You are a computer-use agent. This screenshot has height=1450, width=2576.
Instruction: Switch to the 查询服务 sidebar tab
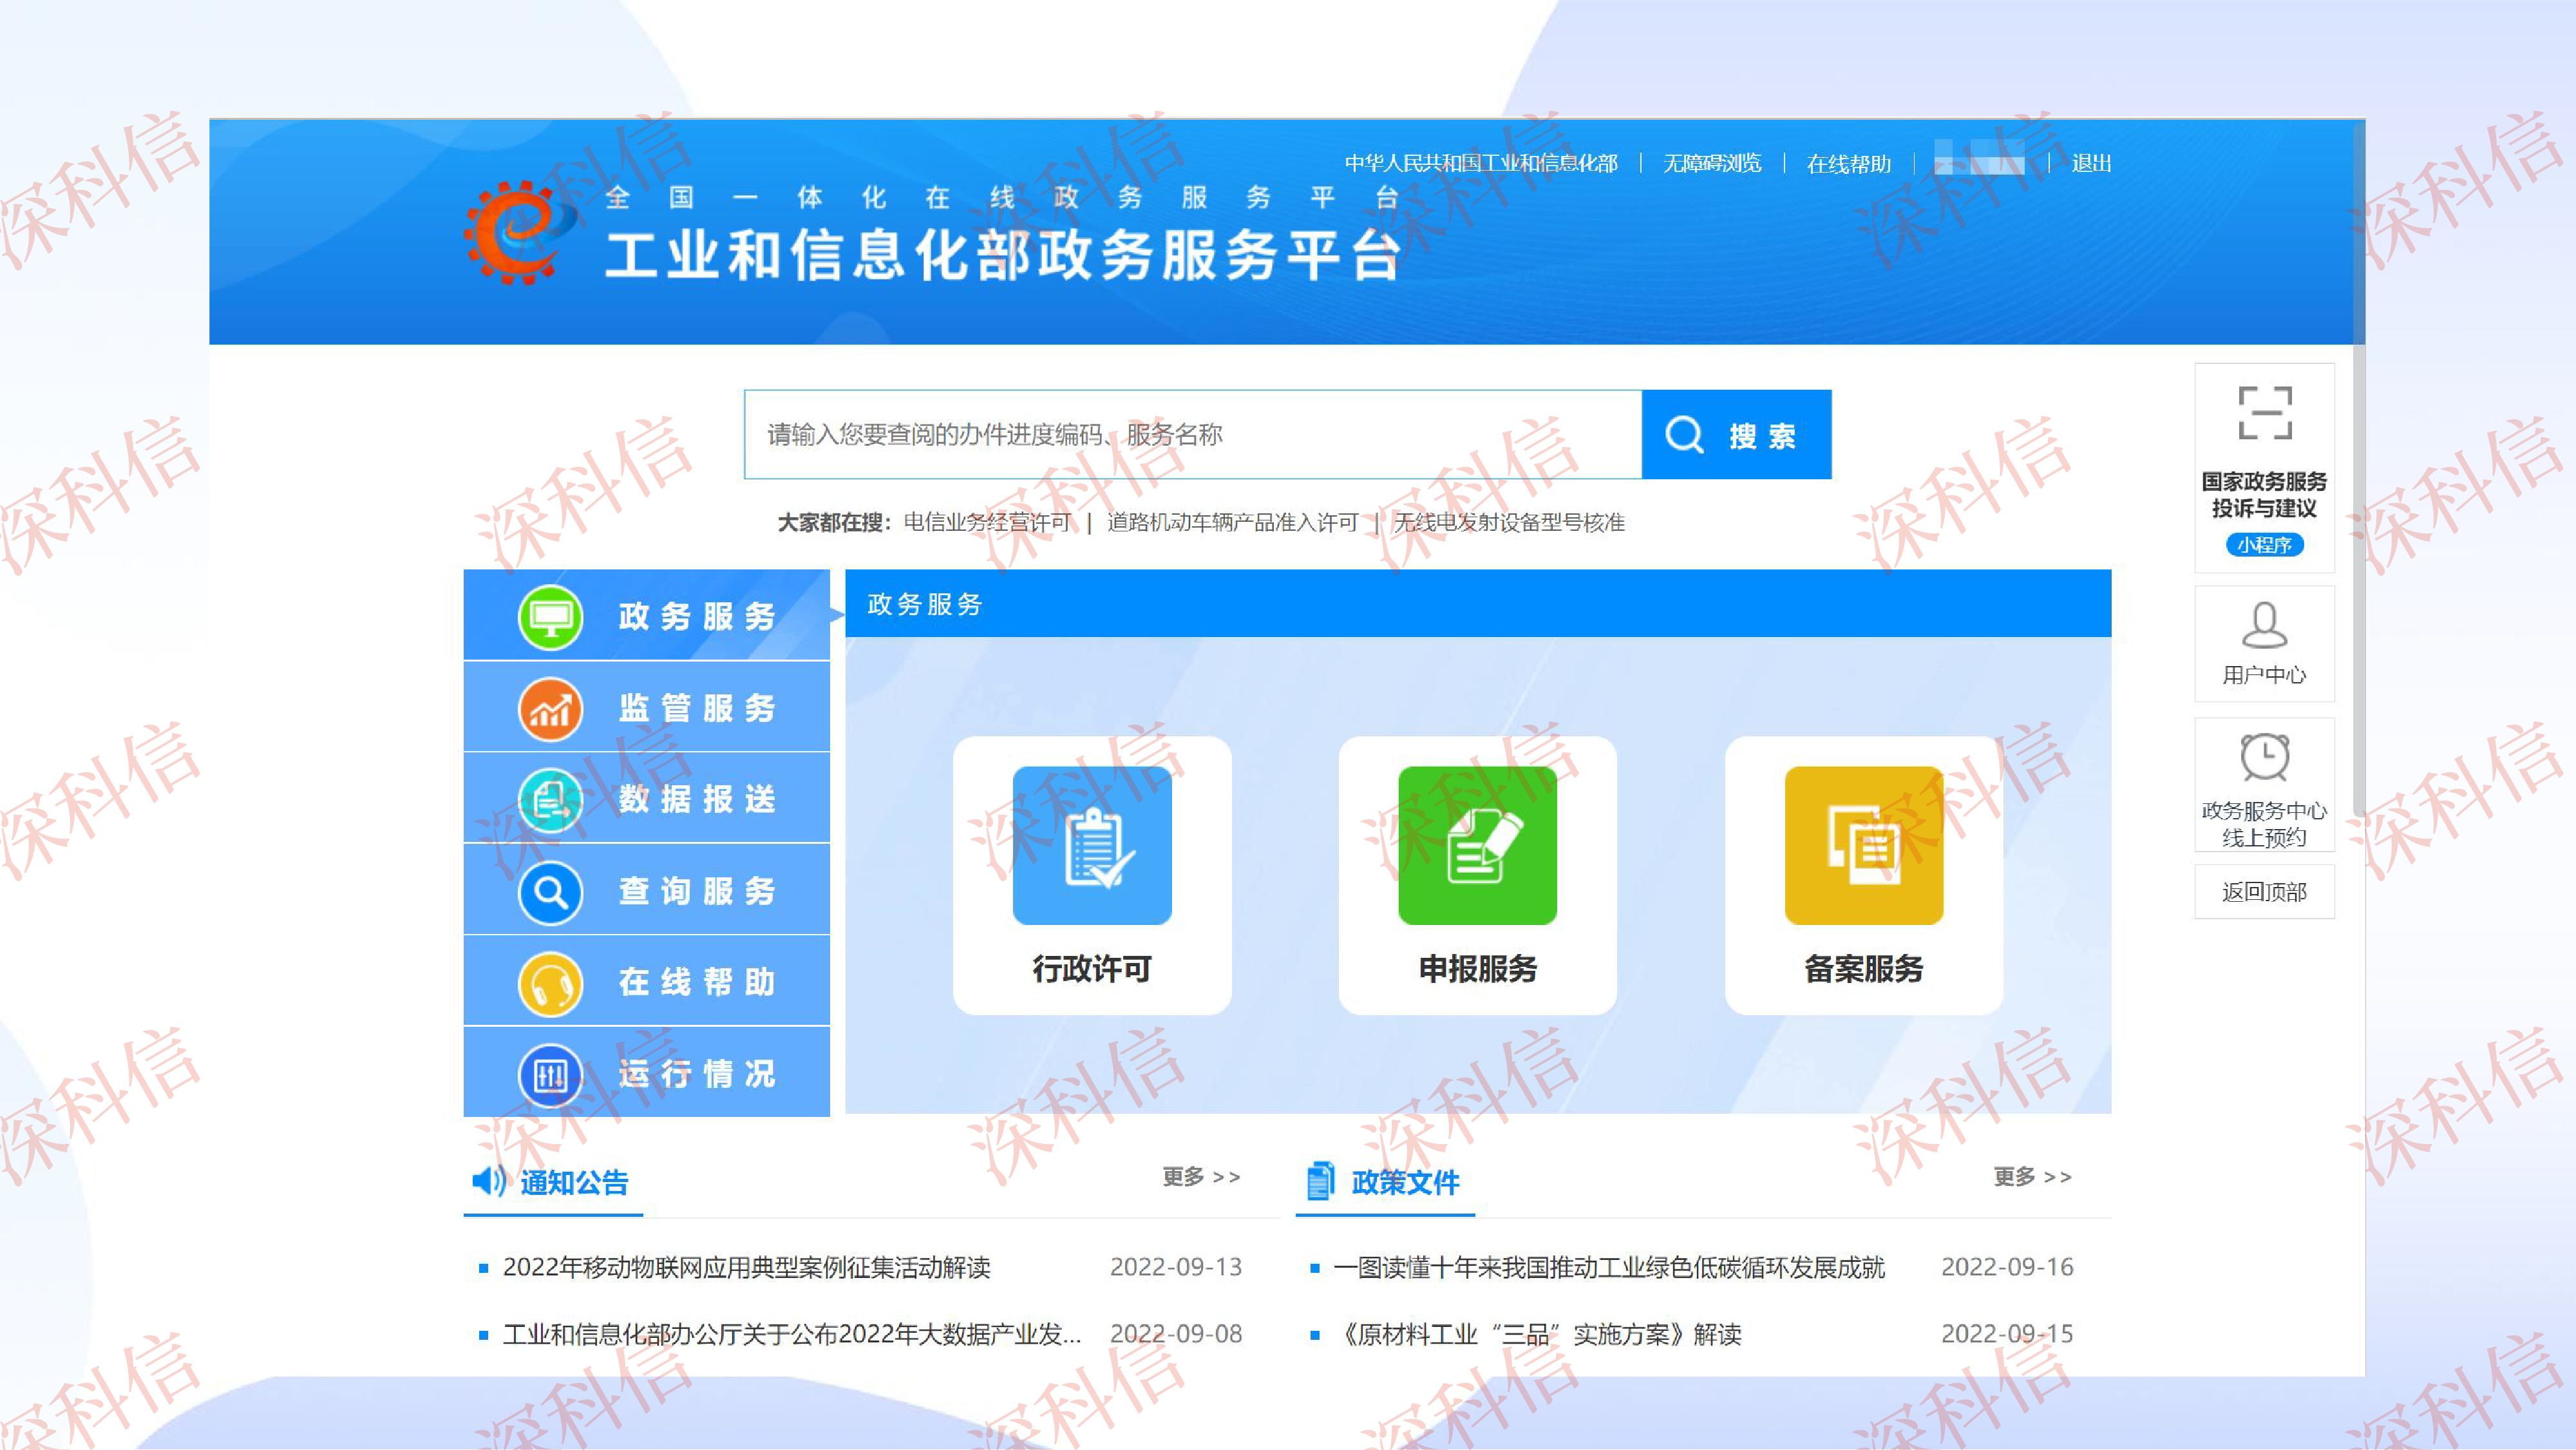pos(647,890)
